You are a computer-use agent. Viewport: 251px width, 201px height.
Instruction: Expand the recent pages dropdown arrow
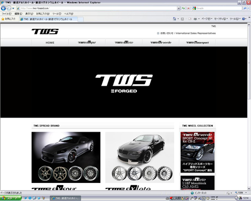point(13,8)
